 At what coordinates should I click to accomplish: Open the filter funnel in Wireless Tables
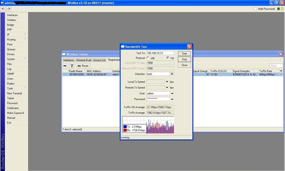tap(72, 66)
